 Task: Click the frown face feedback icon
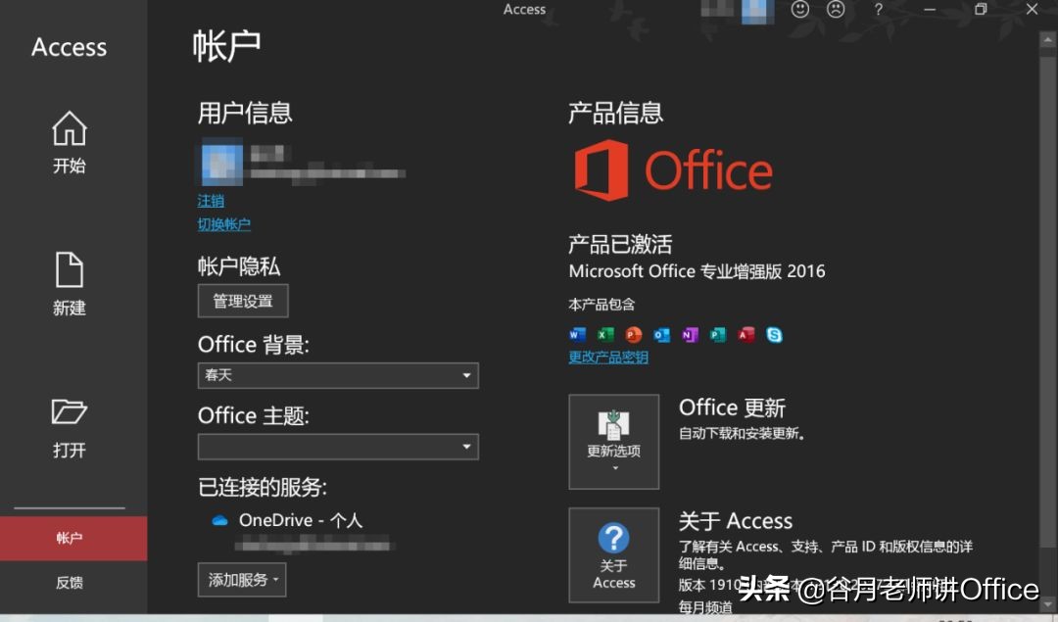pos(836,10)
